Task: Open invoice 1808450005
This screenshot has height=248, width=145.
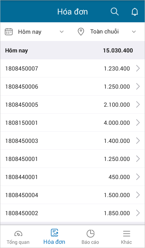Action: pos(72,105)
